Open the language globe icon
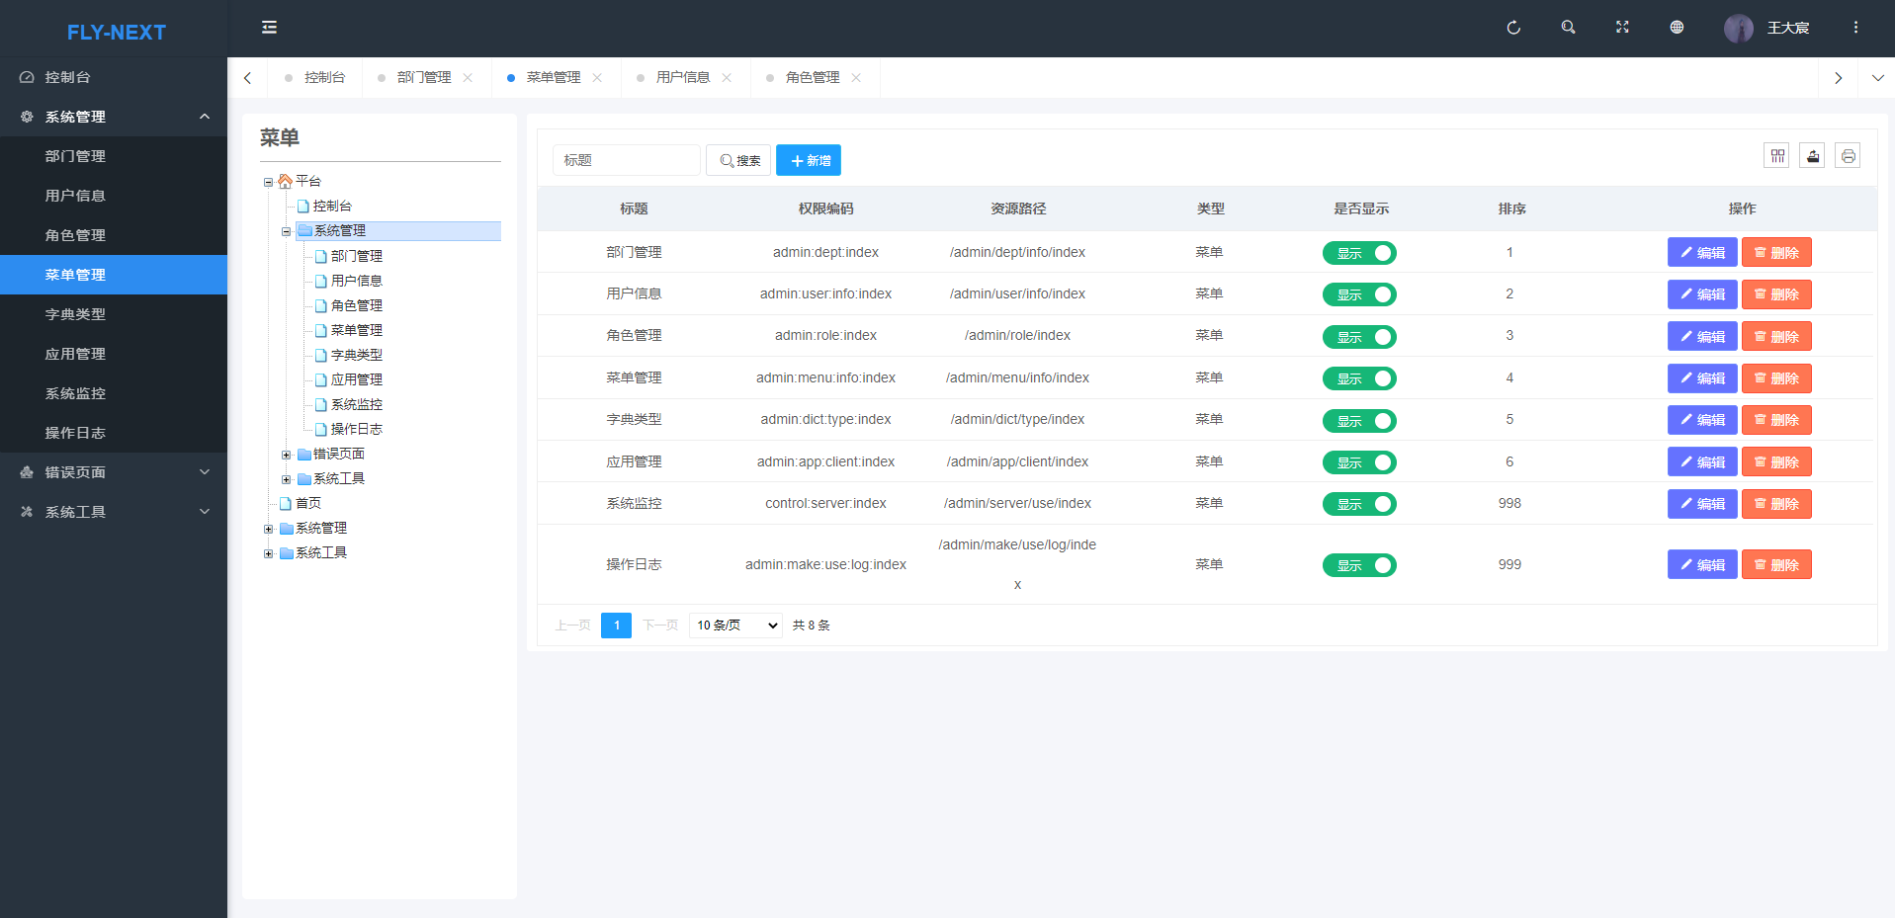Image resolution: width=1895 pixels, height=918 pixels. pos(1677,28)
